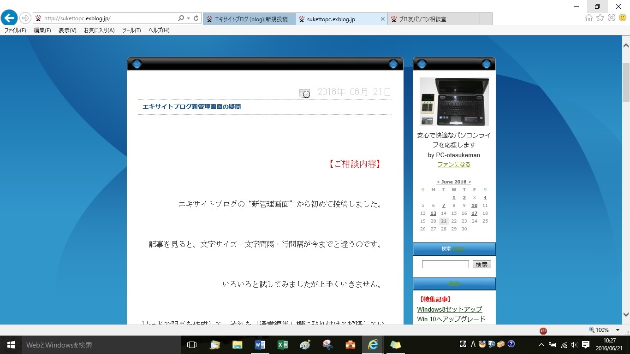Click the page vertical scrollbar thumb
The height and width of the screenshot is (354, 630).
tap(626, 82)
